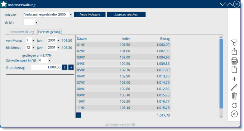Select the Preissteigerung tab
The height and width of the screenshot is (131, 244).
coord(49,32)
